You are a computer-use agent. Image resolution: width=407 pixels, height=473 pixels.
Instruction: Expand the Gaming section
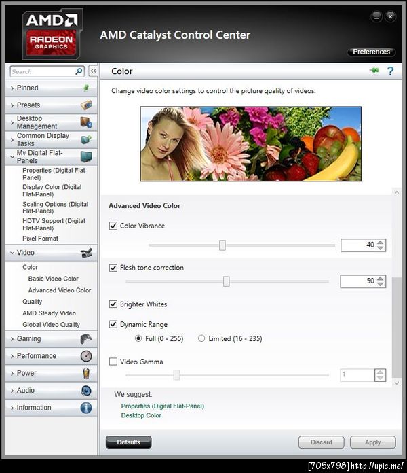point(12,339)
